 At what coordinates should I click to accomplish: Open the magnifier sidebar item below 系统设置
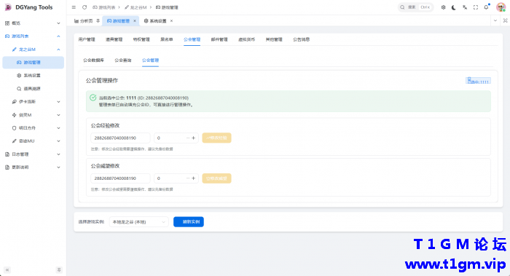coord(33,88)
